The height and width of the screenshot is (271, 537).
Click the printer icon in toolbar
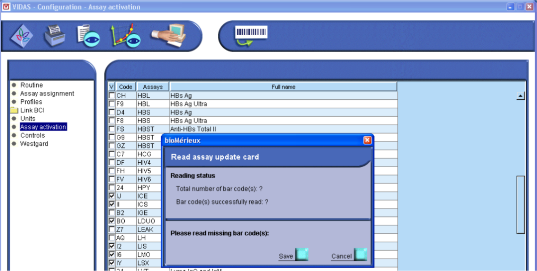(x=54, y=36)
